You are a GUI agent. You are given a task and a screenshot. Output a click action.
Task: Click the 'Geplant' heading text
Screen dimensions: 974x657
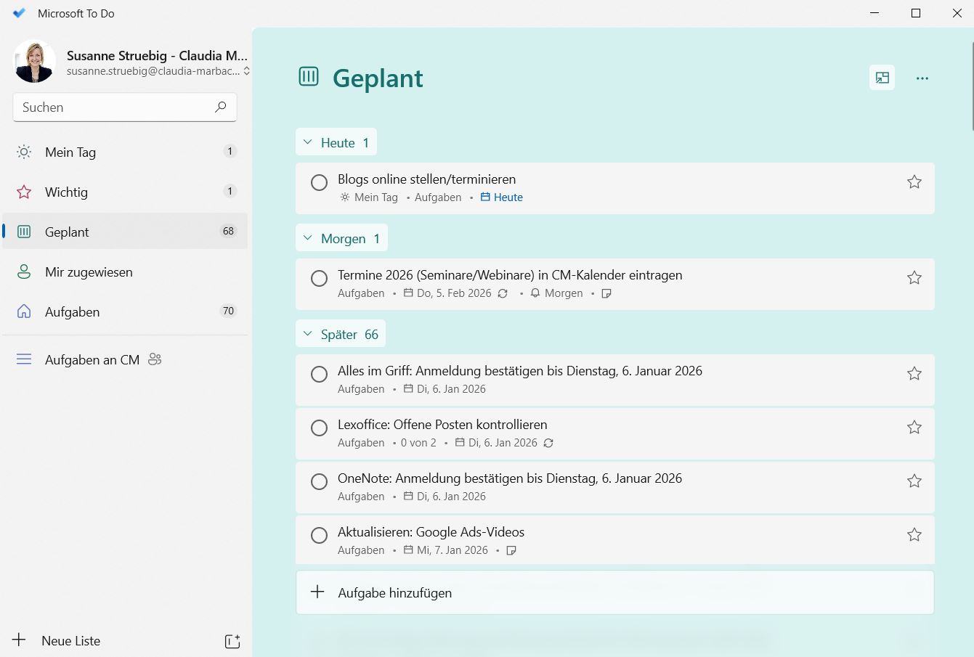pos(378,78)
